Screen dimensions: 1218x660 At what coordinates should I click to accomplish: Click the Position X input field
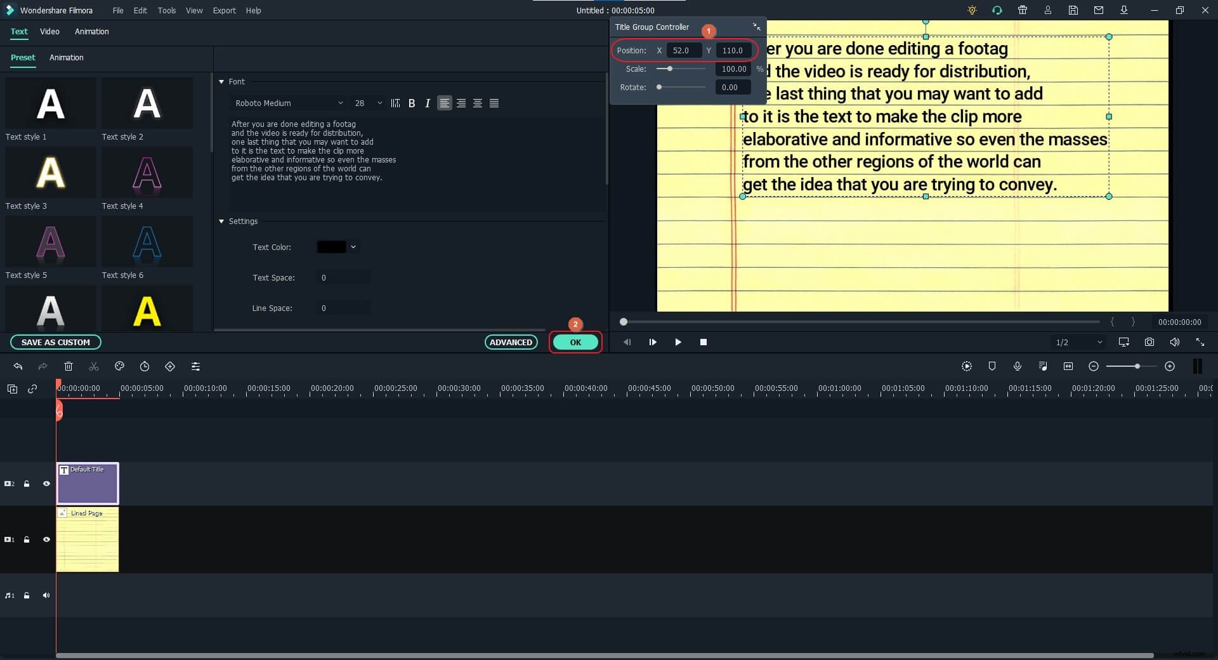tap(683, 50)
